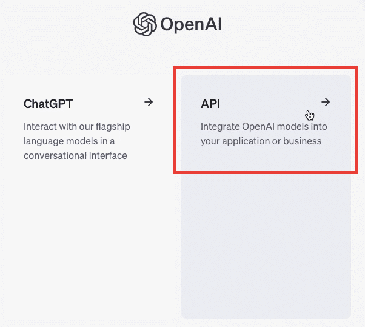Open the ChatGPT heading link
Viewport: 365px width, 327px height.
pyautogui.click(x=49, y=104)
